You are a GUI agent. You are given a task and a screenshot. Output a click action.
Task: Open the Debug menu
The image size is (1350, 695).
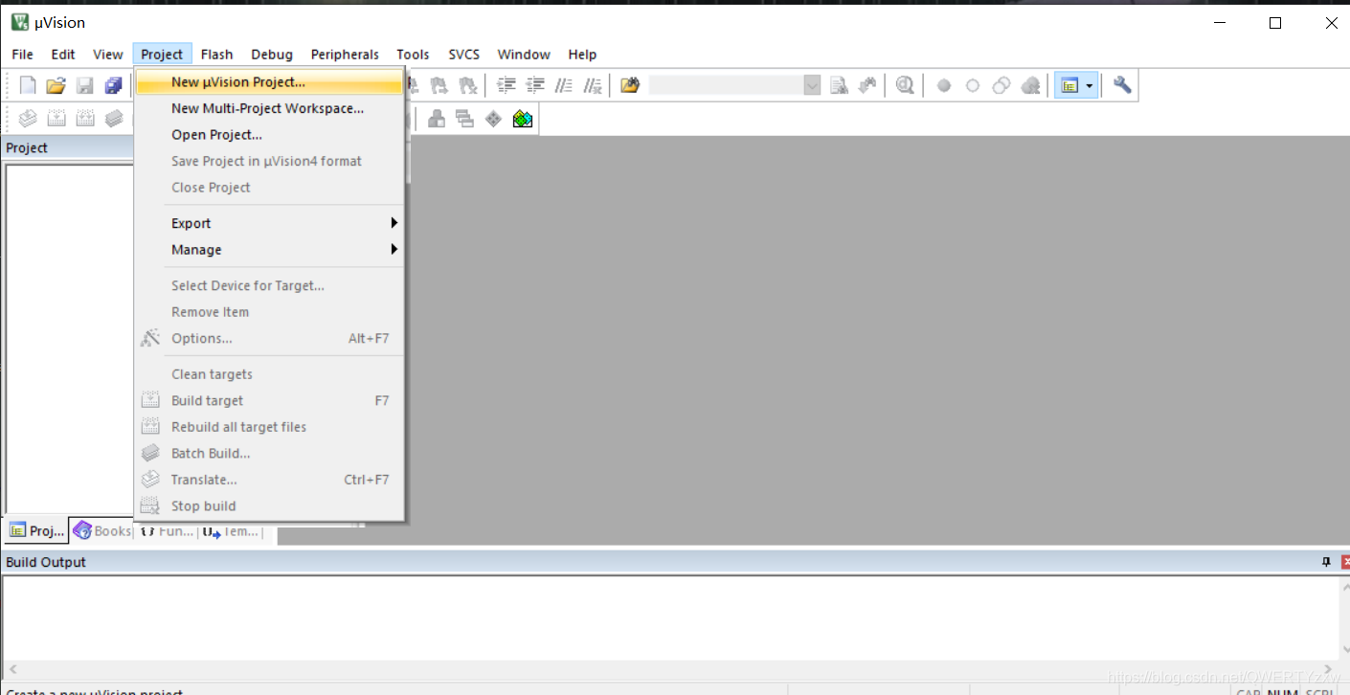272,55
